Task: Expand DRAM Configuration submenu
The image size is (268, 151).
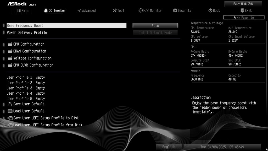Action: coord(29,51)
